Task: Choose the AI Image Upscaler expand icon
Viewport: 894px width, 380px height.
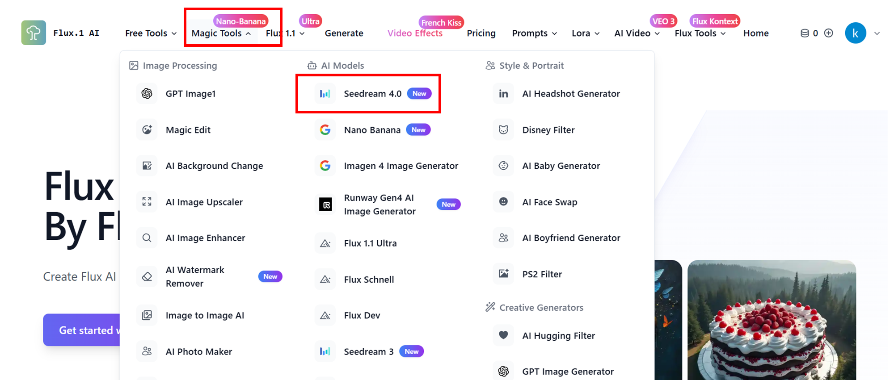Action: pos(147,202)
